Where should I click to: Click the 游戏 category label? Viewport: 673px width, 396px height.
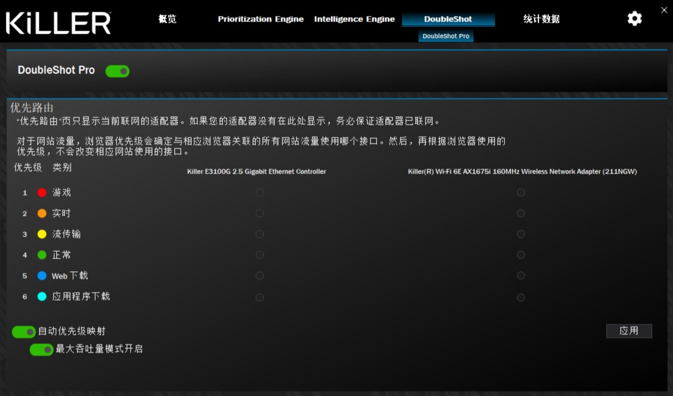coord(62,193)
